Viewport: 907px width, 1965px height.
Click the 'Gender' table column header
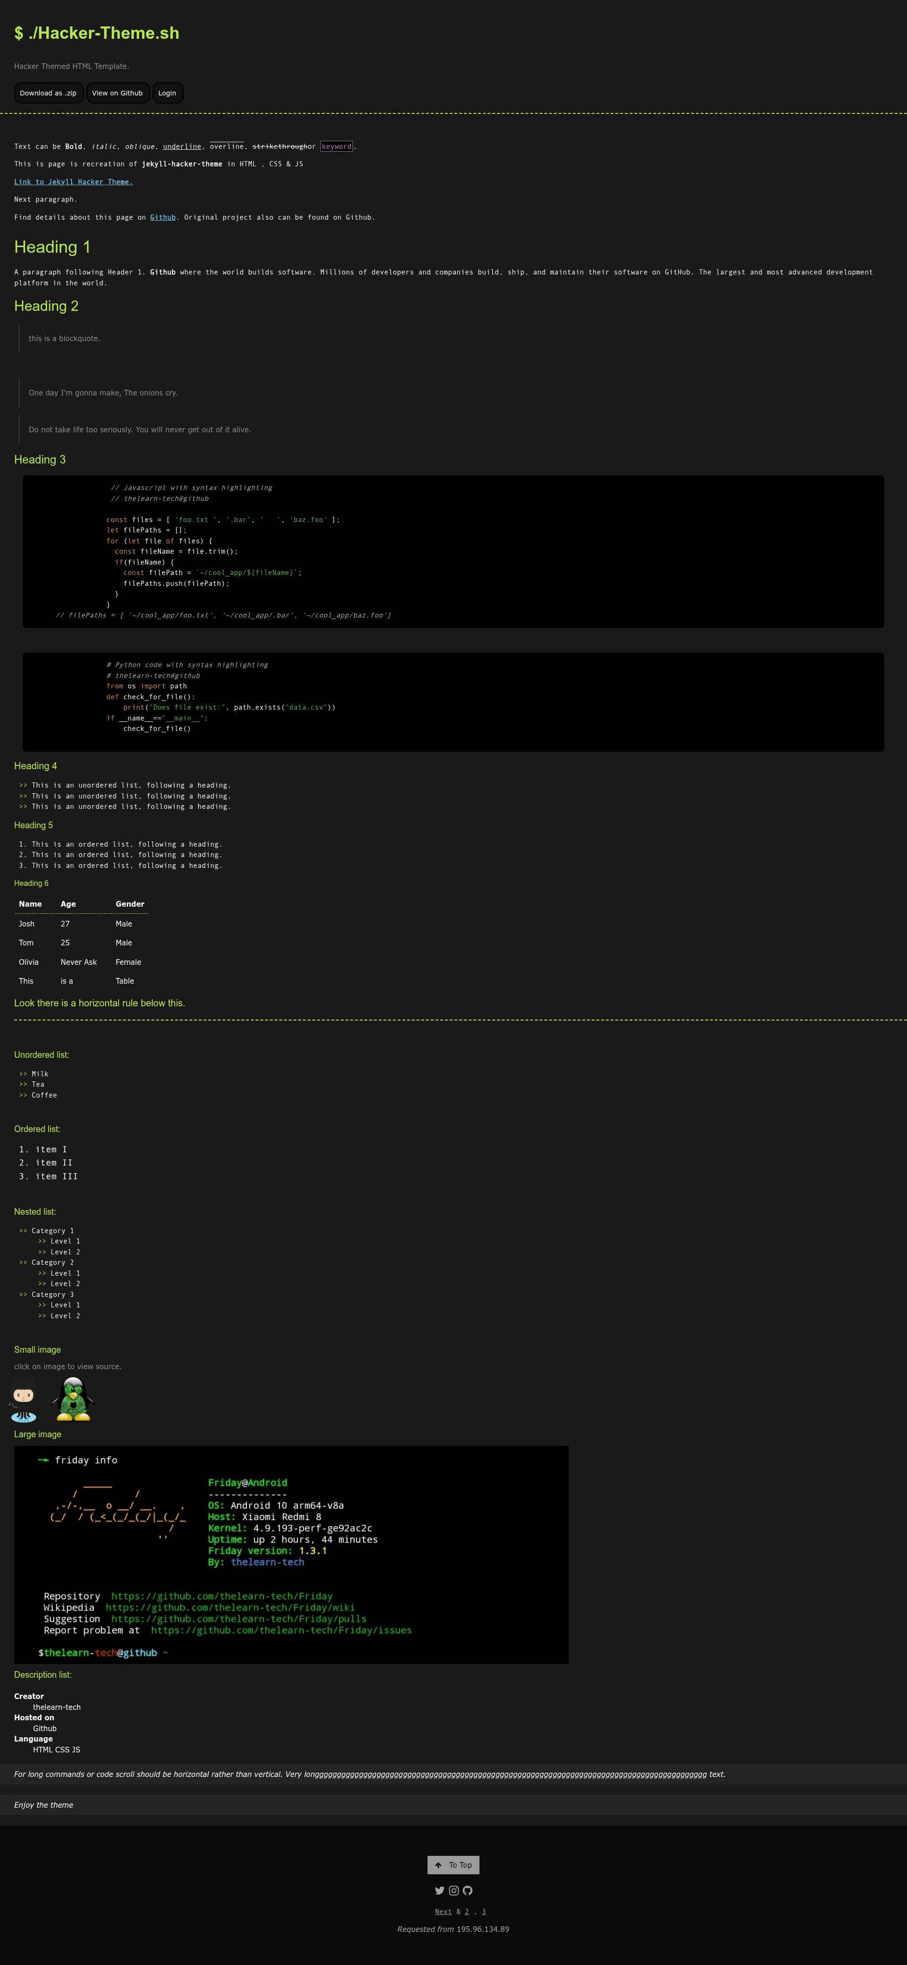click(130, 904)
